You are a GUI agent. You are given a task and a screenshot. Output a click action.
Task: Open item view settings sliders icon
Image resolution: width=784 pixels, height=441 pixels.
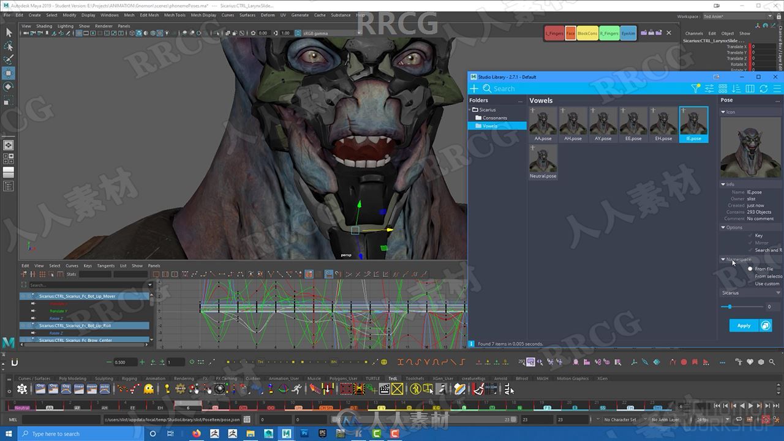709,89
